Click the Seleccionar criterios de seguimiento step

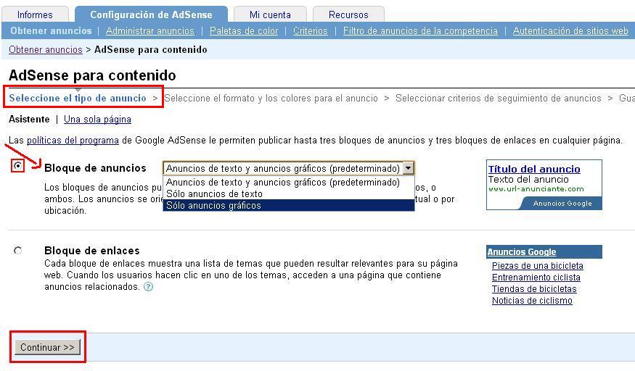point(498,99)
